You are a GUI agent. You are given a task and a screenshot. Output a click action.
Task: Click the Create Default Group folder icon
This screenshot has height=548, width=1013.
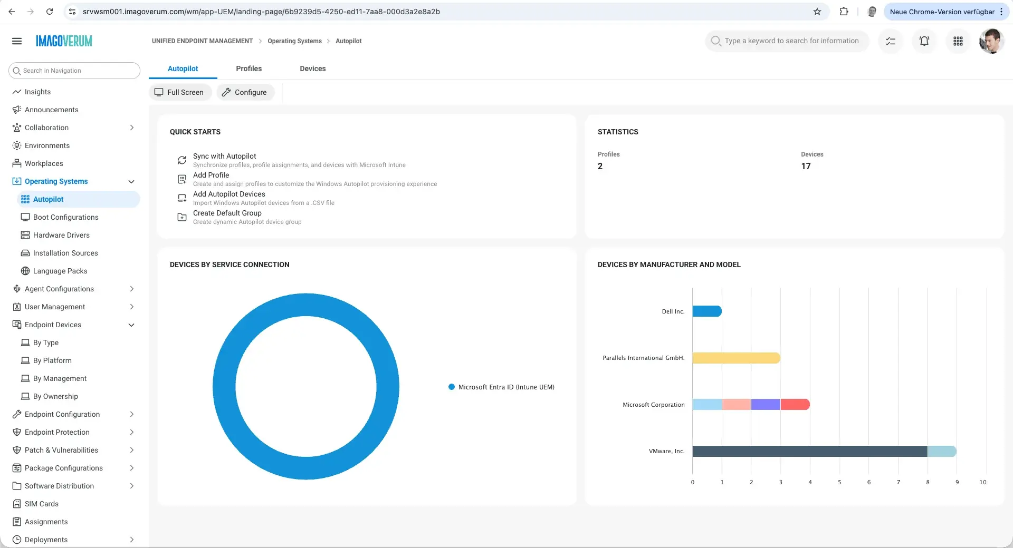(x=182, y=217)
